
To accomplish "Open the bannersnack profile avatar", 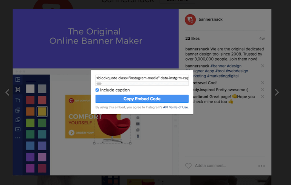I will tap(190, 20).
